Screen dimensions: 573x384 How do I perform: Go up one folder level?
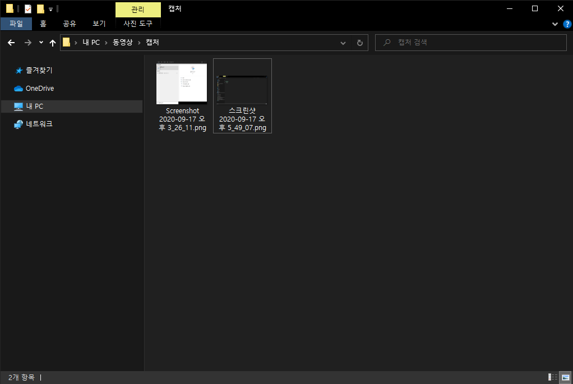click(53, 43)
